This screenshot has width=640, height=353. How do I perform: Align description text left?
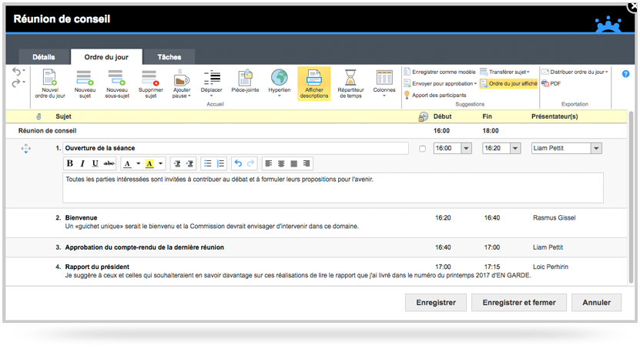(269, 163)
